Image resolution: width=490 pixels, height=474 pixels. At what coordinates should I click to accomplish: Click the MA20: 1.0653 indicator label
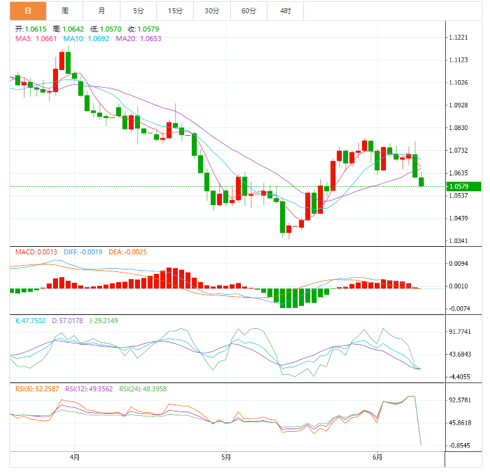139,39
